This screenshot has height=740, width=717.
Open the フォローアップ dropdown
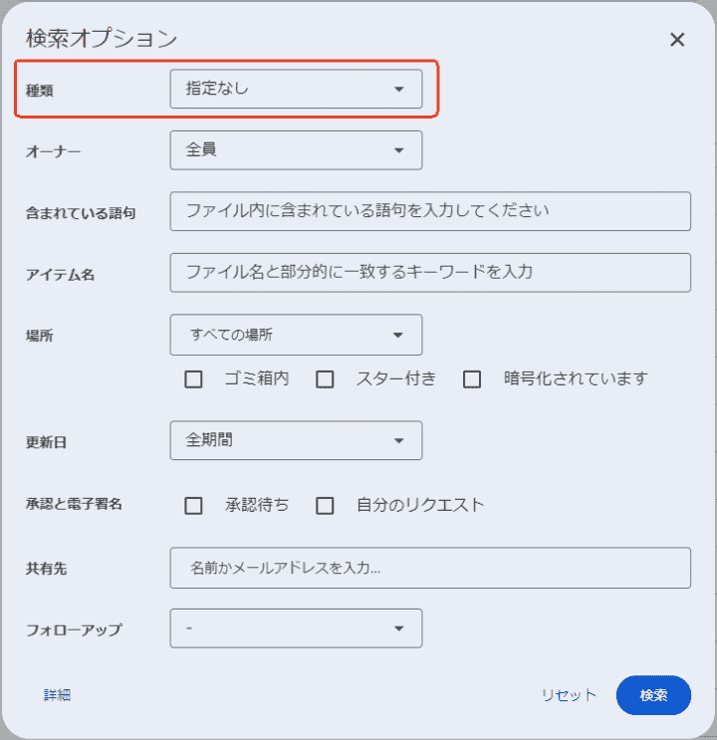click(296, 628)
